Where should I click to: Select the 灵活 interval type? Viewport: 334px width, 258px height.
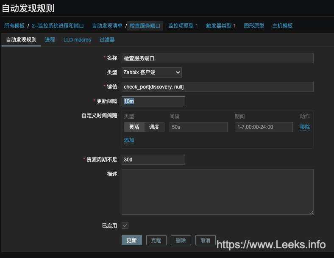(134, 127)
